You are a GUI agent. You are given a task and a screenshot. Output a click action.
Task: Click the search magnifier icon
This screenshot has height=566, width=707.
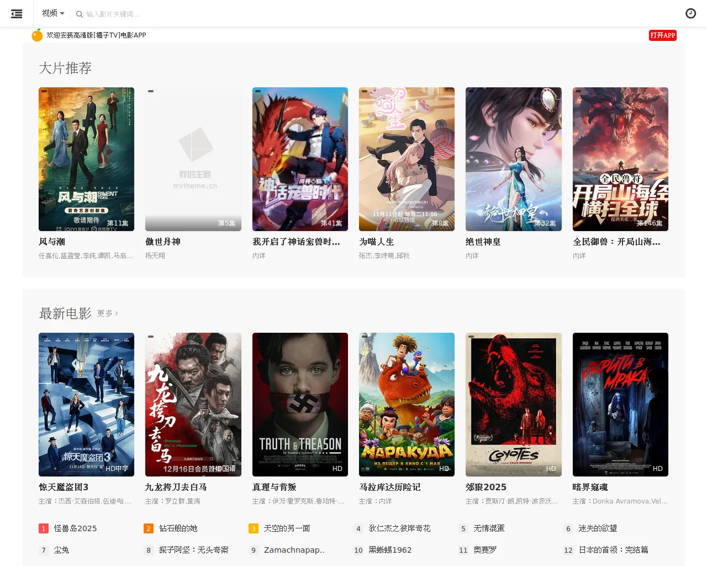click(x=79, y=14)
